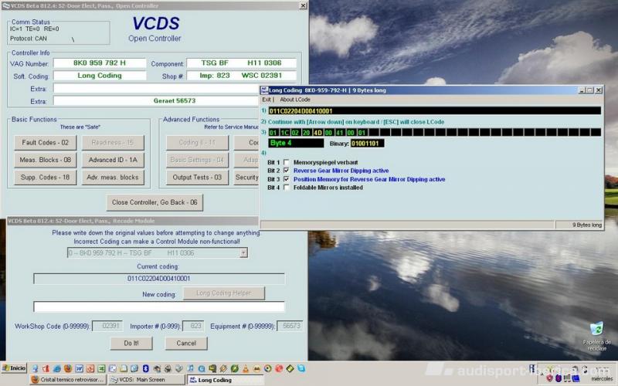Open Excel from the quick launch bar

[x=101, y=369]
